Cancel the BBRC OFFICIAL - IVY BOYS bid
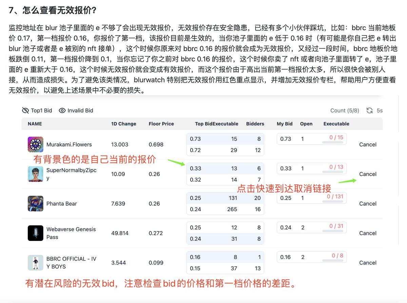Viewport: 407px width, 303px height. 368,263
